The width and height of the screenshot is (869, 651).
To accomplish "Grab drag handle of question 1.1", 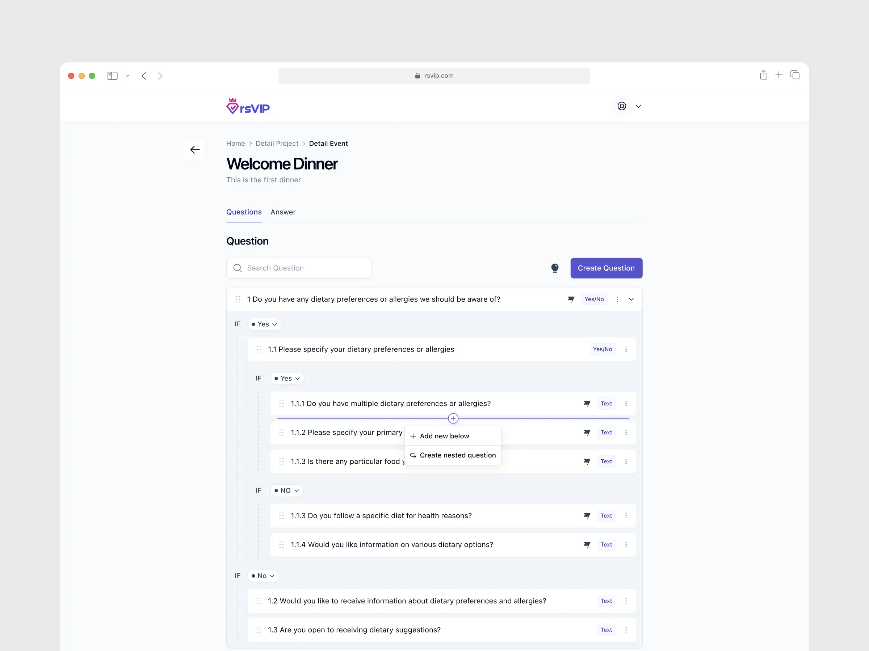I will pos(259,349).
